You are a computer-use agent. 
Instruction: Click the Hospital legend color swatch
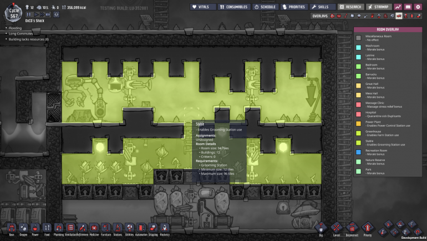coord(359,114)
